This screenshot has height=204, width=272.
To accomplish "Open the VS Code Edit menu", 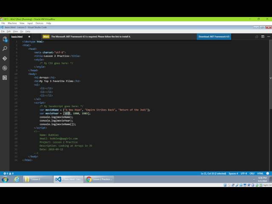I will click(x=8, y=31).
